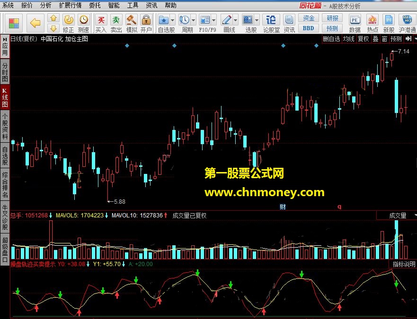Click the 研报 research report button
Screen dimensions: 417x319
tap(332, 18)
